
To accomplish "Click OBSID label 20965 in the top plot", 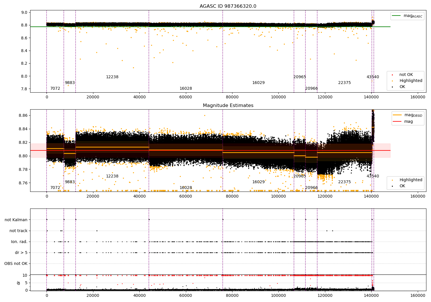I will [300, 77].
